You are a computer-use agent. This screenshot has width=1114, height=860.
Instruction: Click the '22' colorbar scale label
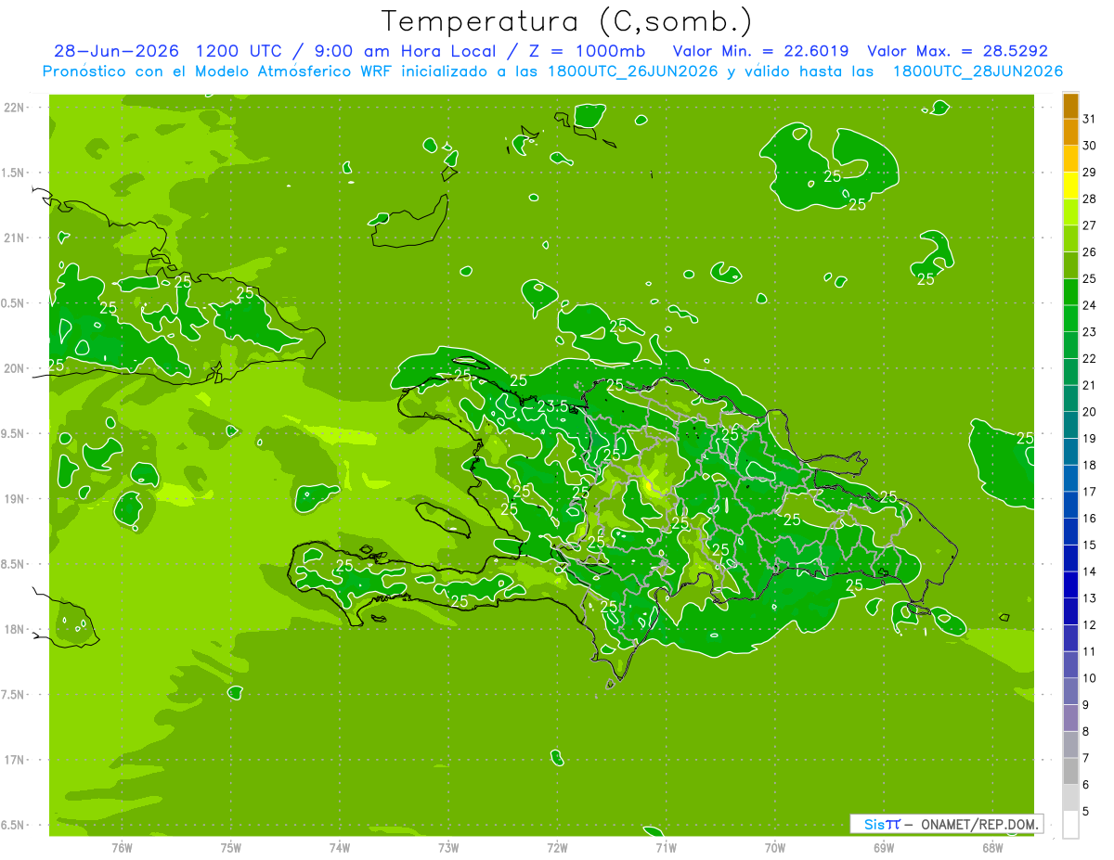[x=1090, y=358]
